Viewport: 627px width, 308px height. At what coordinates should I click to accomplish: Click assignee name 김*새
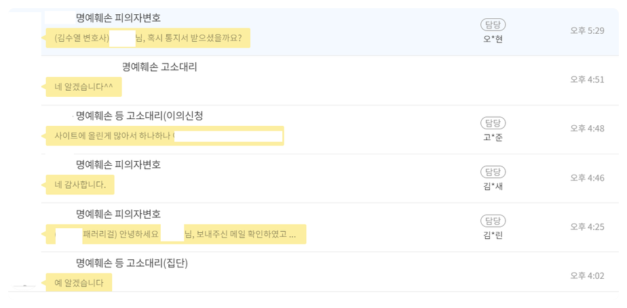[x=493, y=186]
